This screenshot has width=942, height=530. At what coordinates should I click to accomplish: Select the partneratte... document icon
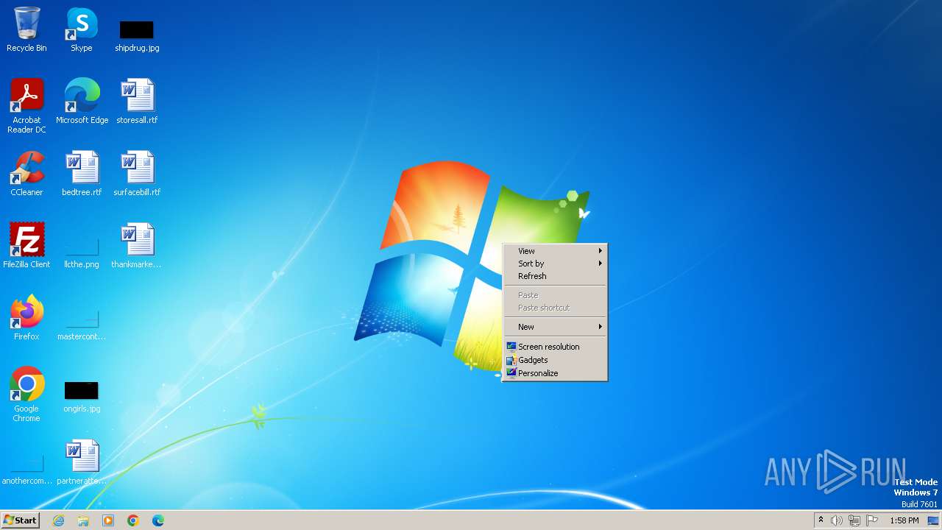[x=82, y=462]
